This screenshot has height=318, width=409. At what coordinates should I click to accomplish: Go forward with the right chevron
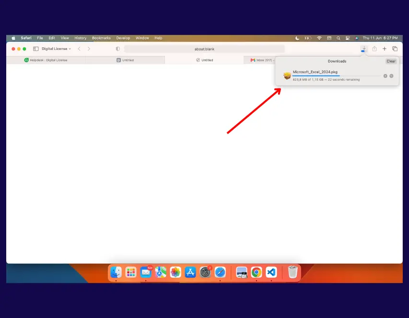89,49
